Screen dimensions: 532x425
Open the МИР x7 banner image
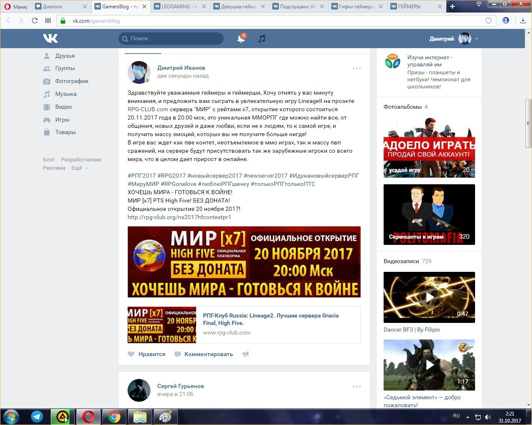coord(244,262)
